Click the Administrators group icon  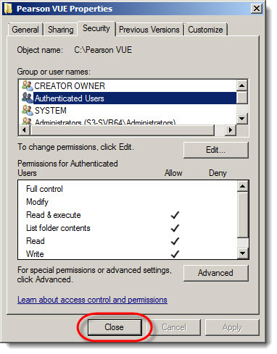point(27,121)
